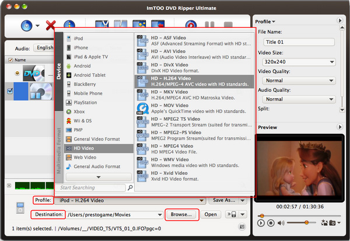Select iPhone device category

[x=99, y=48]
